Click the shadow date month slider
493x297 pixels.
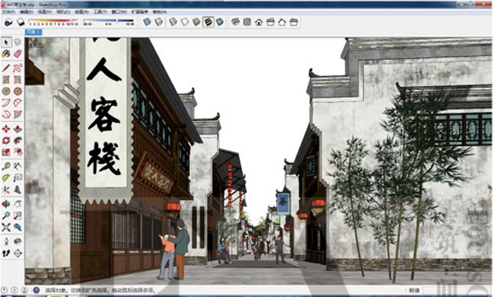[x=53, y=22]
